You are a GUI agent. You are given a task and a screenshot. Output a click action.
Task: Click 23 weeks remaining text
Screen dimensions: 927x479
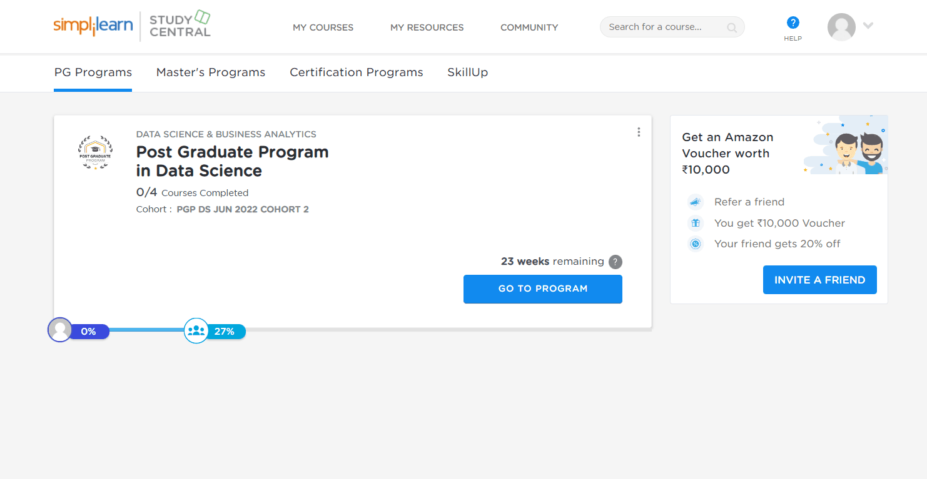tap(552, 262)
